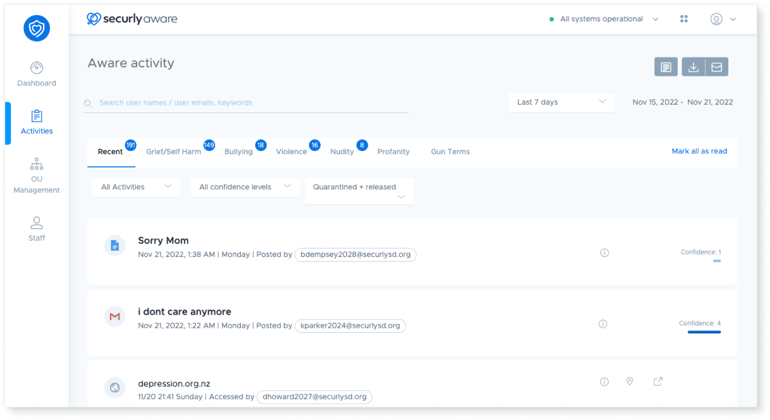Image resolution: width=770 pixels, height=420 pixels.
Task: Open OU Management
Action: point(37,176)
